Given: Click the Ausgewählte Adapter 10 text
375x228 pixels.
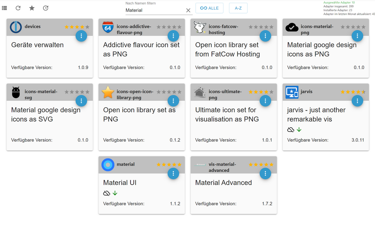Looking at the screenshot, I should coord(339,2).
